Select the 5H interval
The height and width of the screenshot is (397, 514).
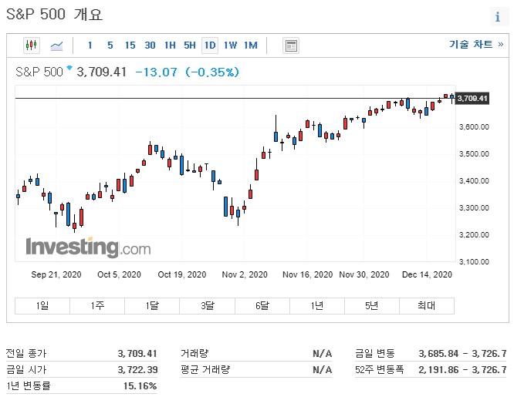coord(190,45)
